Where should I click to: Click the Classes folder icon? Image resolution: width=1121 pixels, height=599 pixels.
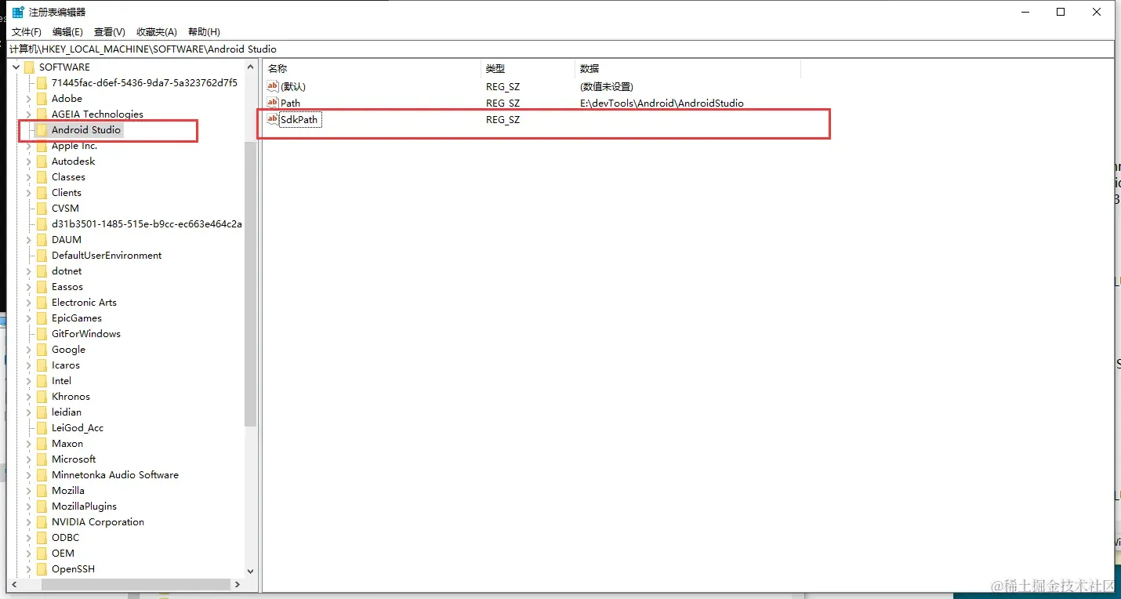click(42, 177)
